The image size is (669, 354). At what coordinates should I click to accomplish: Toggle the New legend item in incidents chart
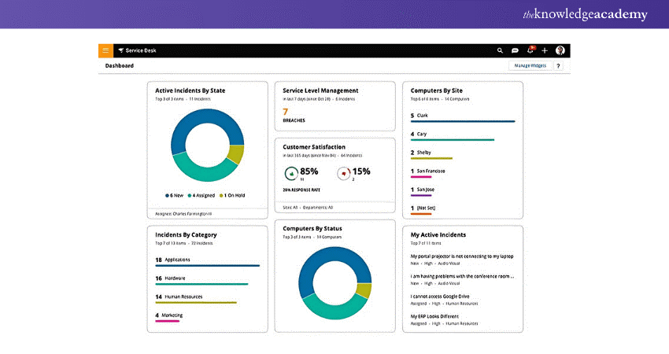[176, 195]
